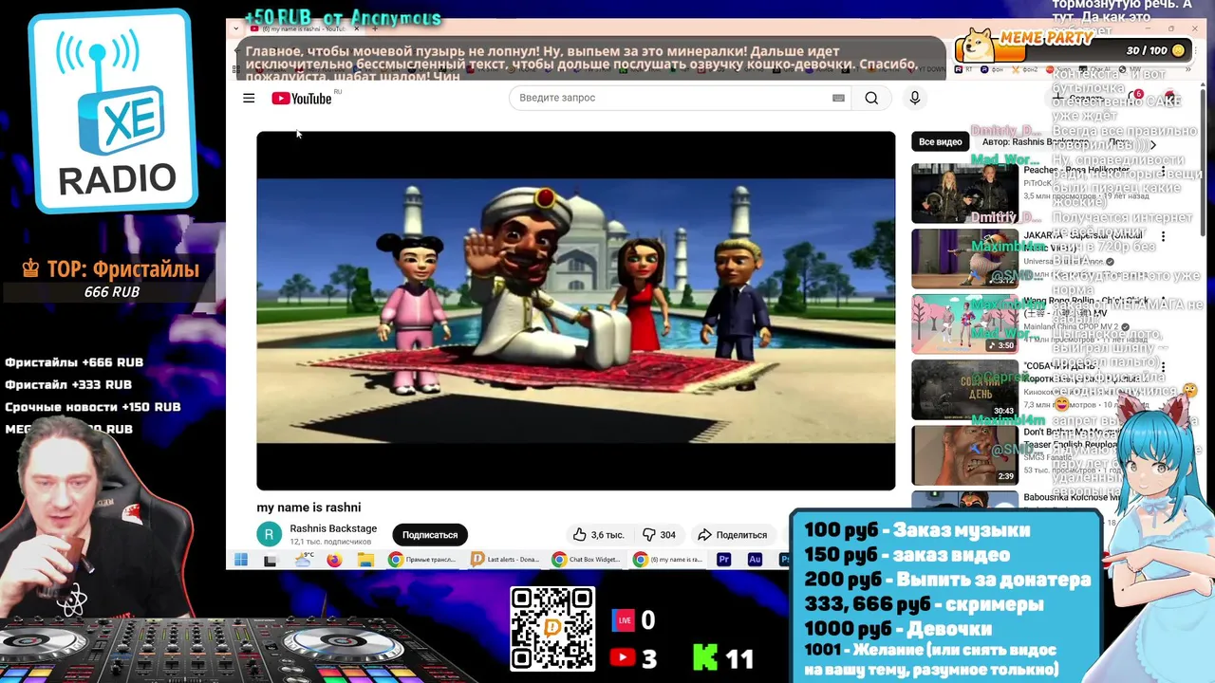Open the Wong Rong Rollin 3:50 video thumbnail
Viewport: 1215px width, 683px height.
tap(964, 324)
